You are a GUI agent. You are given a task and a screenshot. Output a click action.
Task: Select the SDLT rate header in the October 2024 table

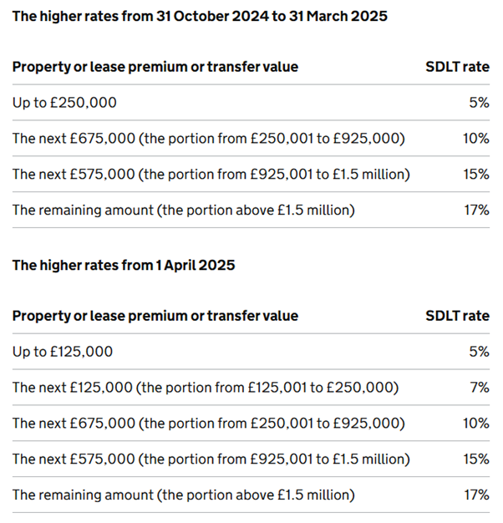457,67
